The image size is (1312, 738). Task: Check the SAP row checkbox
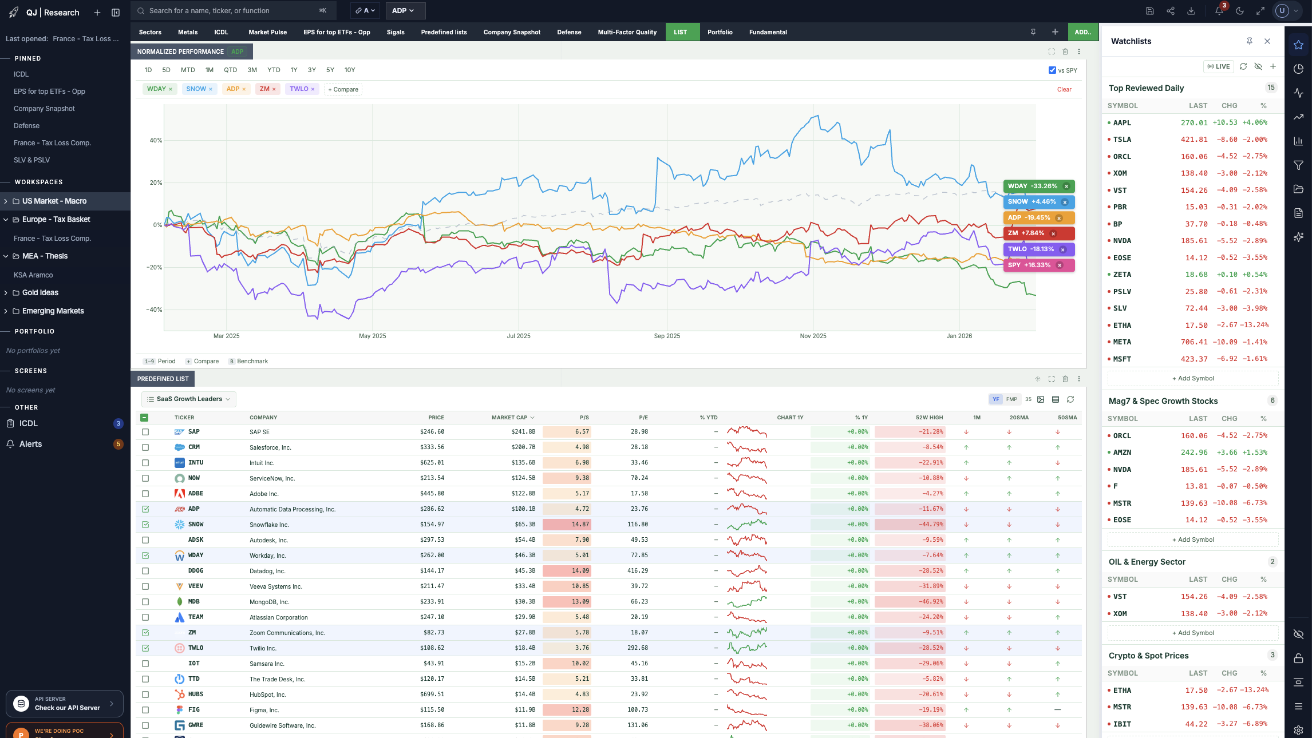pos(145,432)
